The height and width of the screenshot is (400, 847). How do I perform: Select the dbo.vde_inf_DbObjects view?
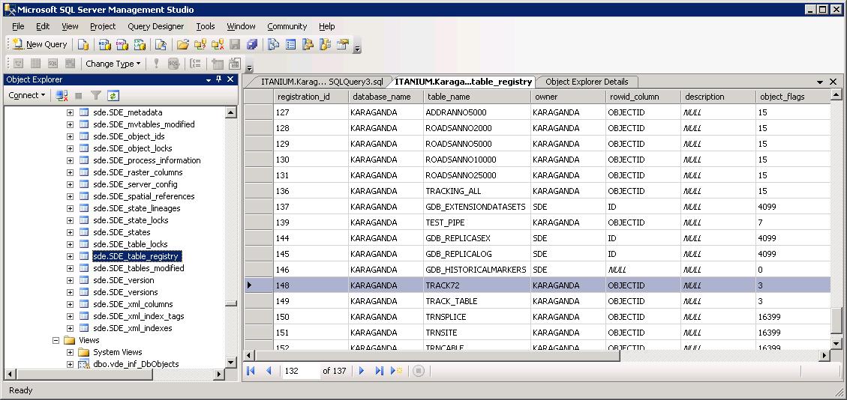[x=136, y=364]
